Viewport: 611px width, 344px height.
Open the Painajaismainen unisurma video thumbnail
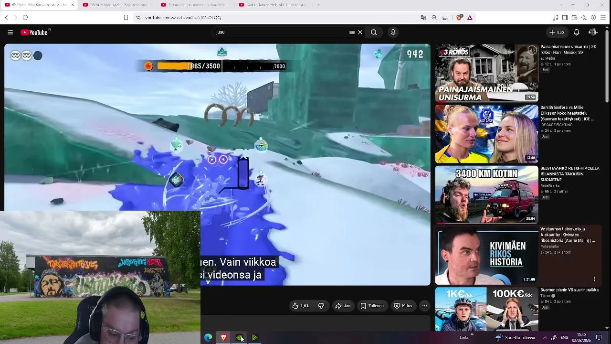point(486,73)
